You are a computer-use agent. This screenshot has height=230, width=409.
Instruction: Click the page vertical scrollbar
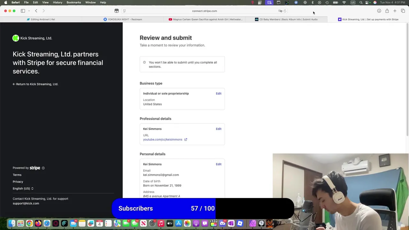407,80
